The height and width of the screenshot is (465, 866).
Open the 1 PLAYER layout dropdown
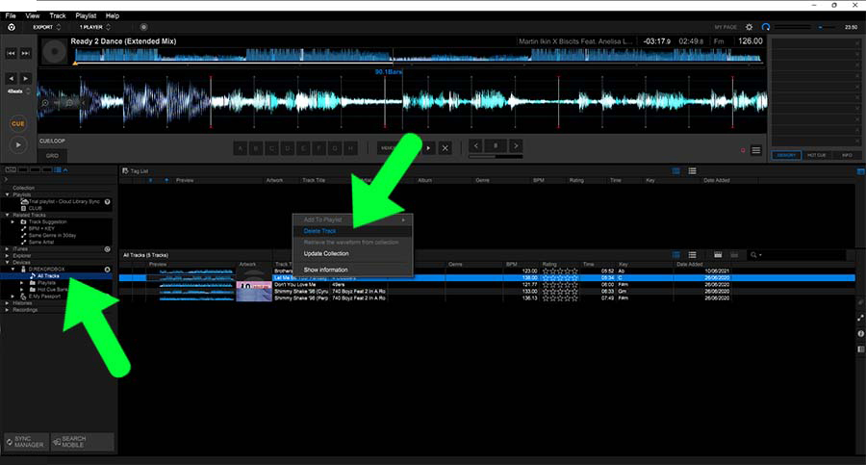pyautogui.click(x=94, y=27)
